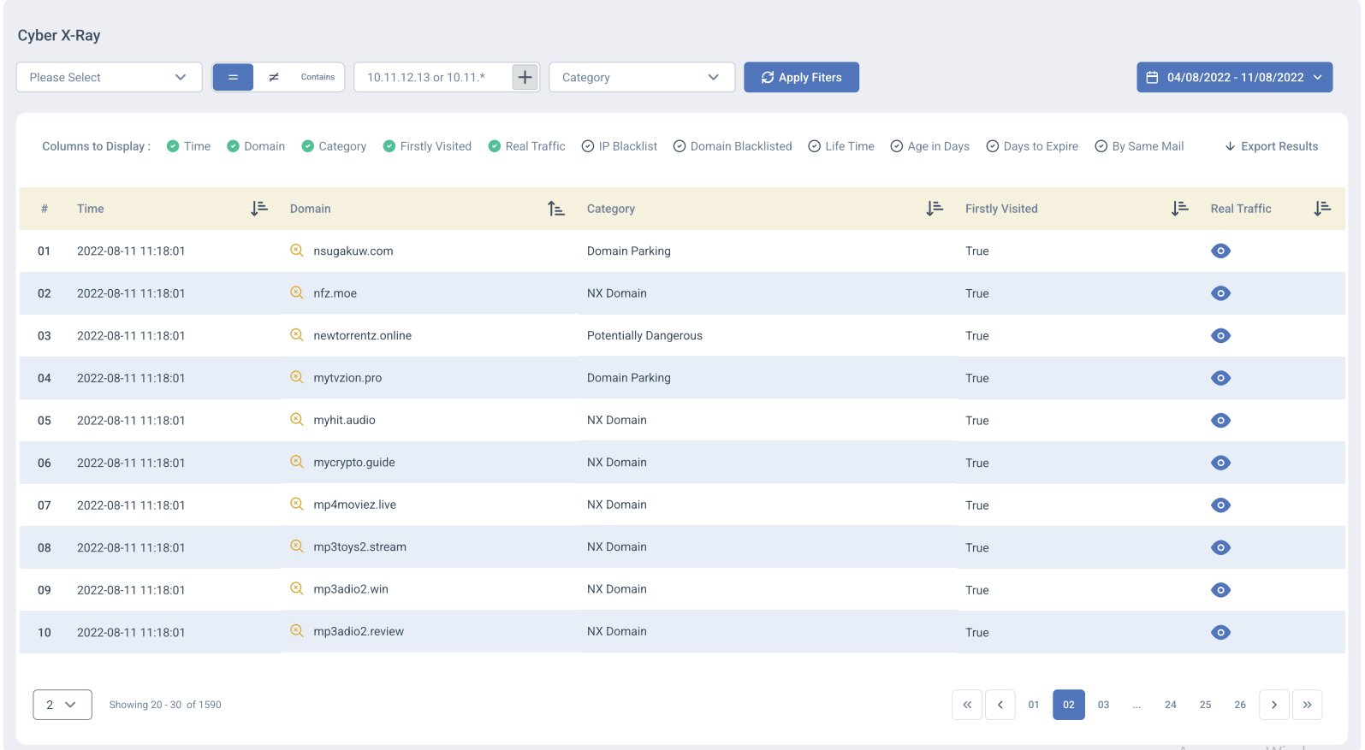Viewport: 1365px width, 750px height.
Task: Sort by the Domain column
Action: [556, 209]
